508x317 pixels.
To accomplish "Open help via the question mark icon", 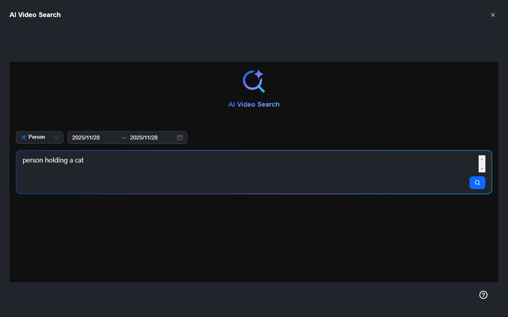I will pyautogui.click(x=483, y=295).
